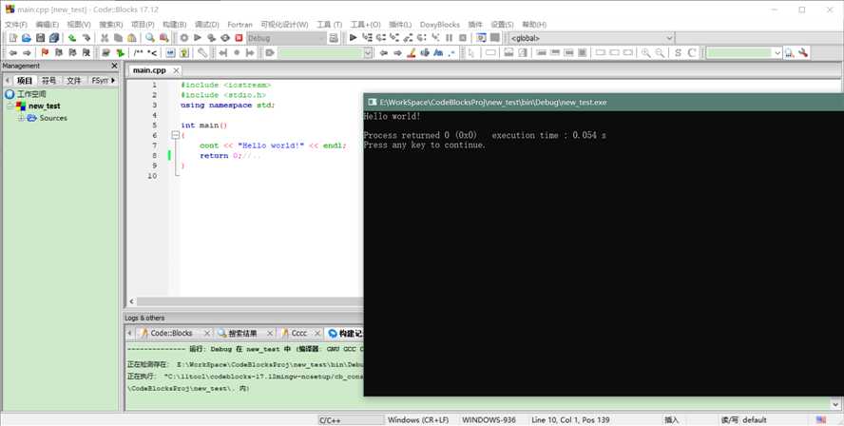
Task: Click the red wrench options icon
Action: (803, 52)
